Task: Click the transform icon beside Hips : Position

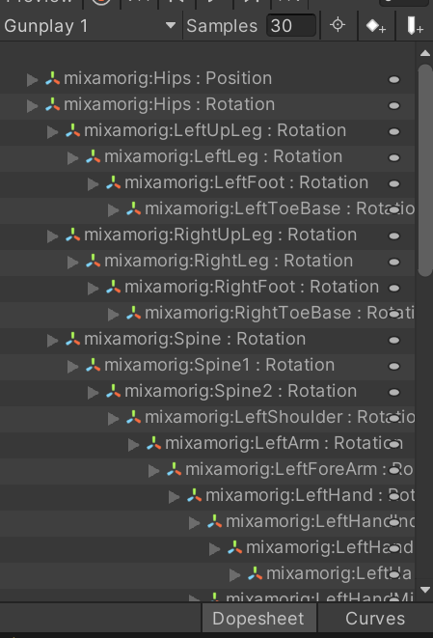Action: coord(52,78)
